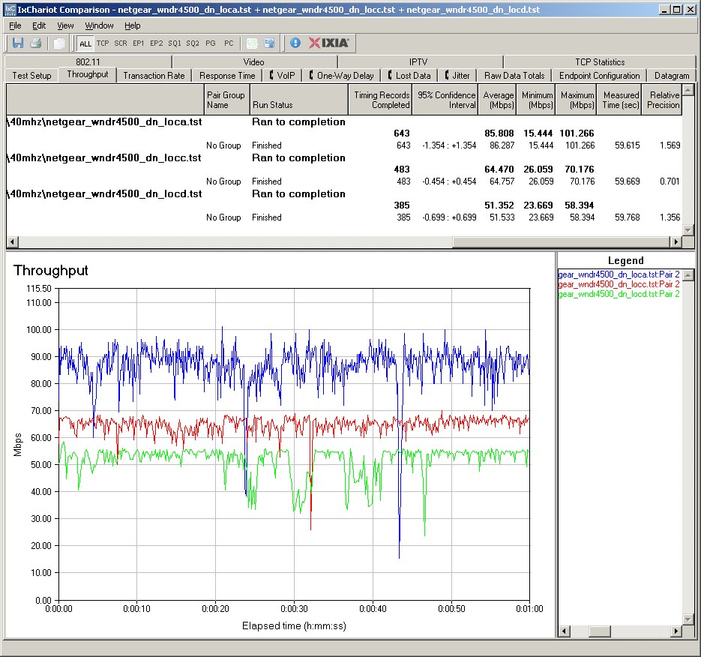
Task: Toggle the EP1 endpoint filter
Action: (x=139, y=43)
